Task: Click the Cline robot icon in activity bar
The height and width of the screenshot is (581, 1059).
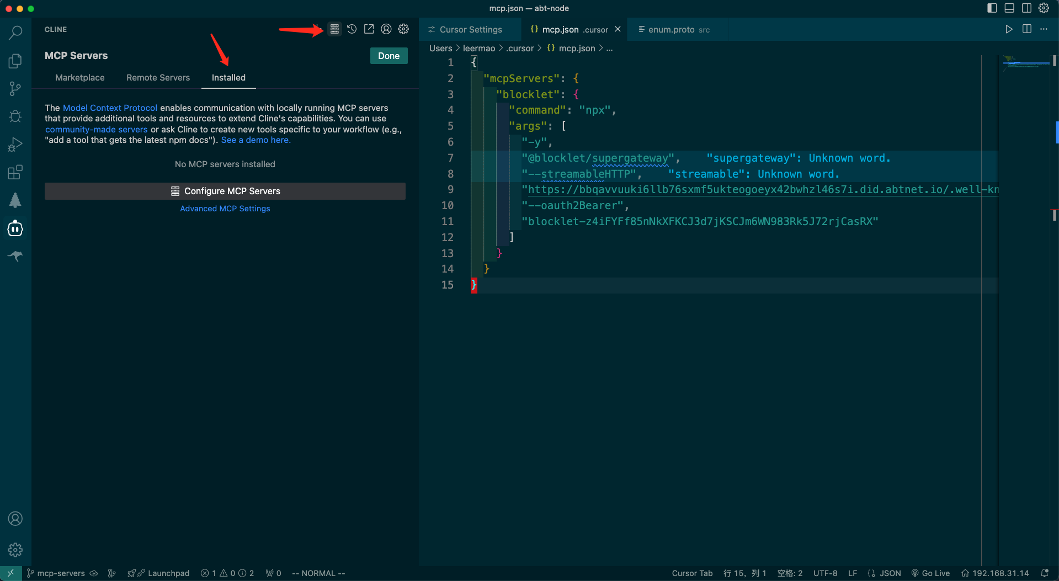Action: (15, 228)
